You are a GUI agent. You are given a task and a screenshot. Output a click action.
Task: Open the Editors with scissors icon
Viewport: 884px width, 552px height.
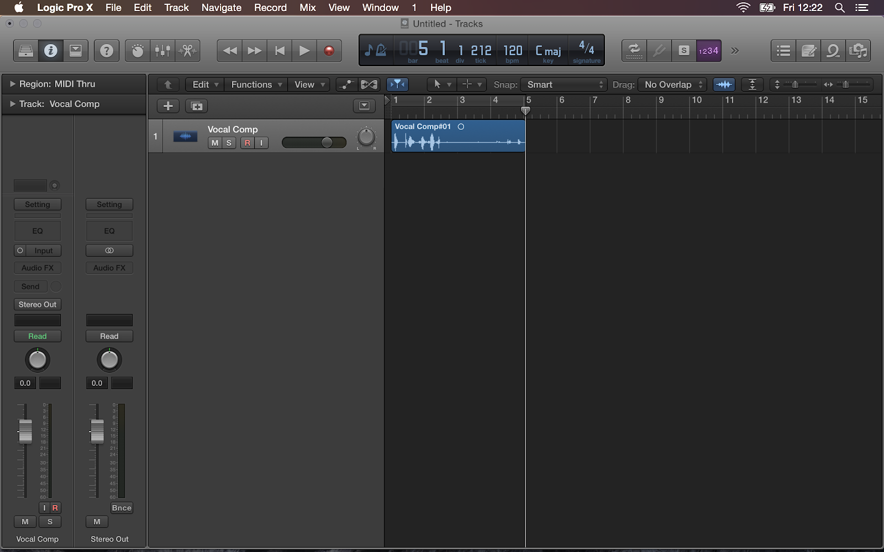[x=187, y=51]
